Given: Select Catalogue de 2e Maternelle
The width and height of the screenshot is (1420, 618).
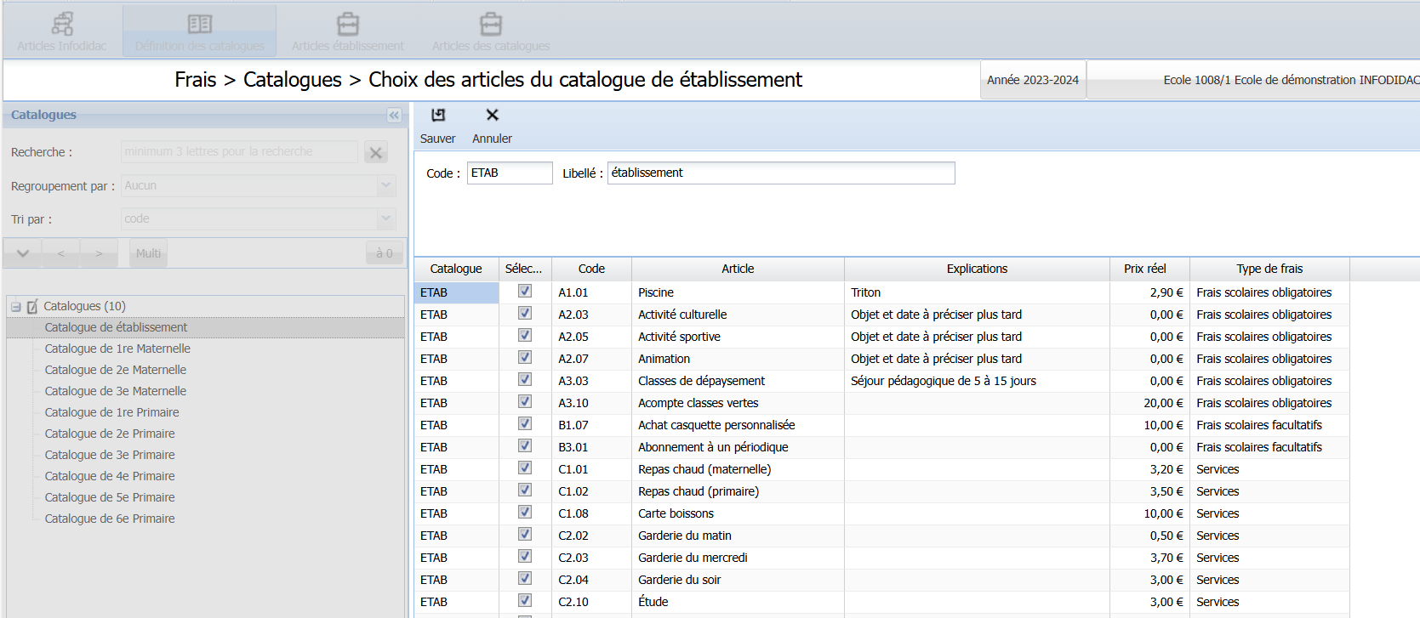Looking at the screenshot, I should 116,370.
